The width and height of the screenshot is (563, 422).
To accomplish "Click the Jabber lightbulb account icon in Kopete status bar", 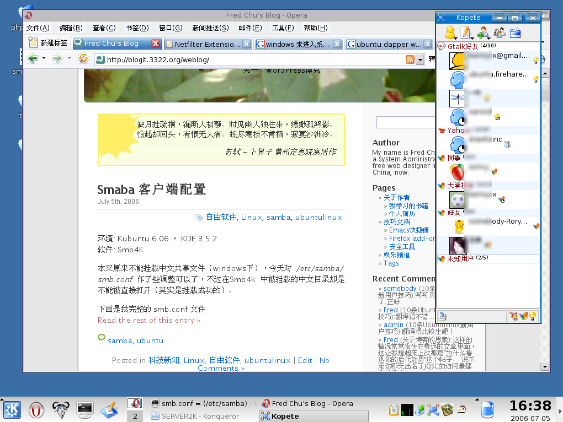I will click(x=533, y=316).
